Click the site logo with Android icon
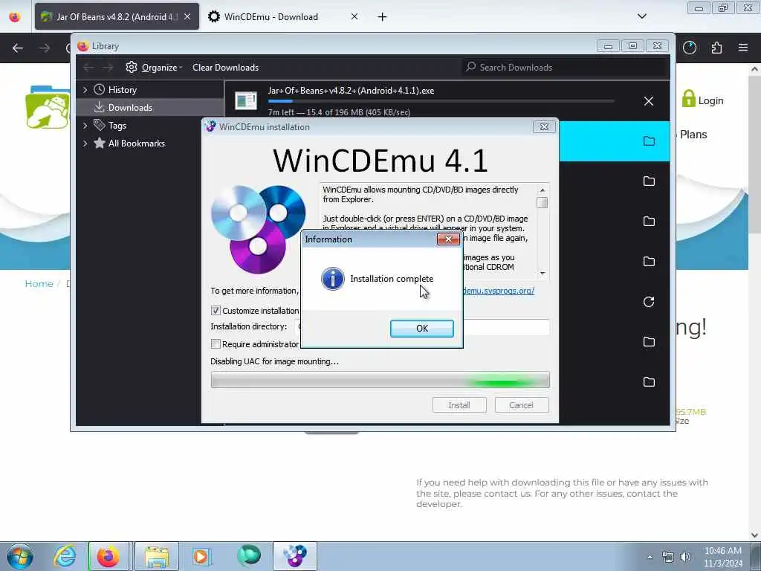 tap(48, 108)
